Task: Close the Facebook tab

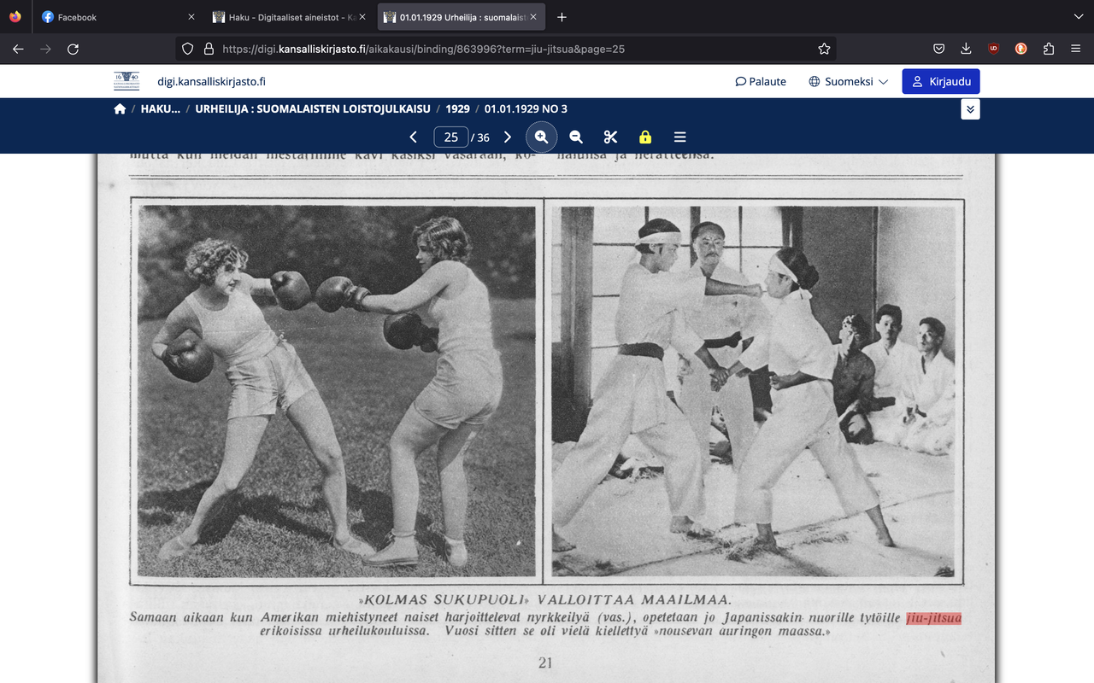Action: click(191, 17)
